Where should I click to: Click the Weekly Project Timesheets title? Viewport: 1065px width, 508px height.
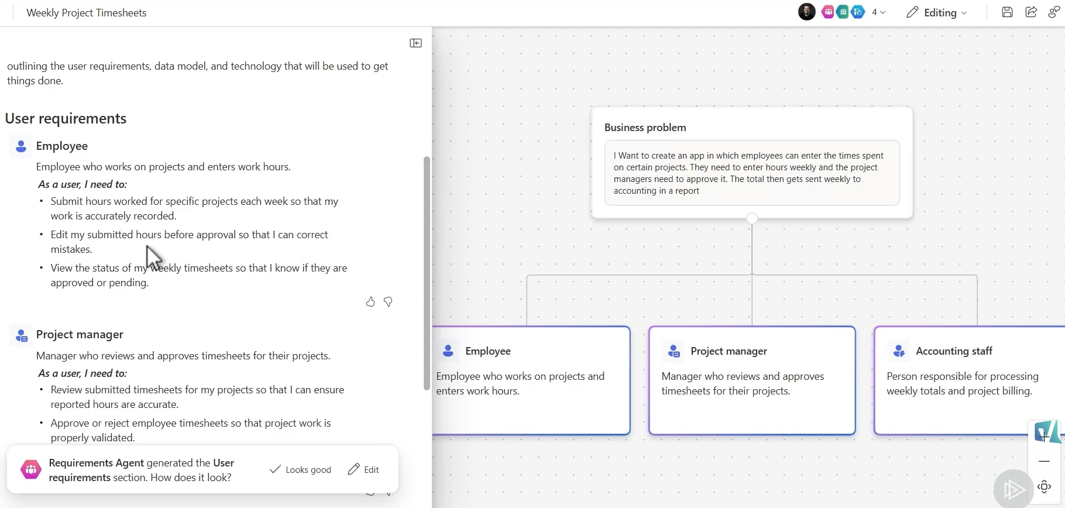coord(87,13)
